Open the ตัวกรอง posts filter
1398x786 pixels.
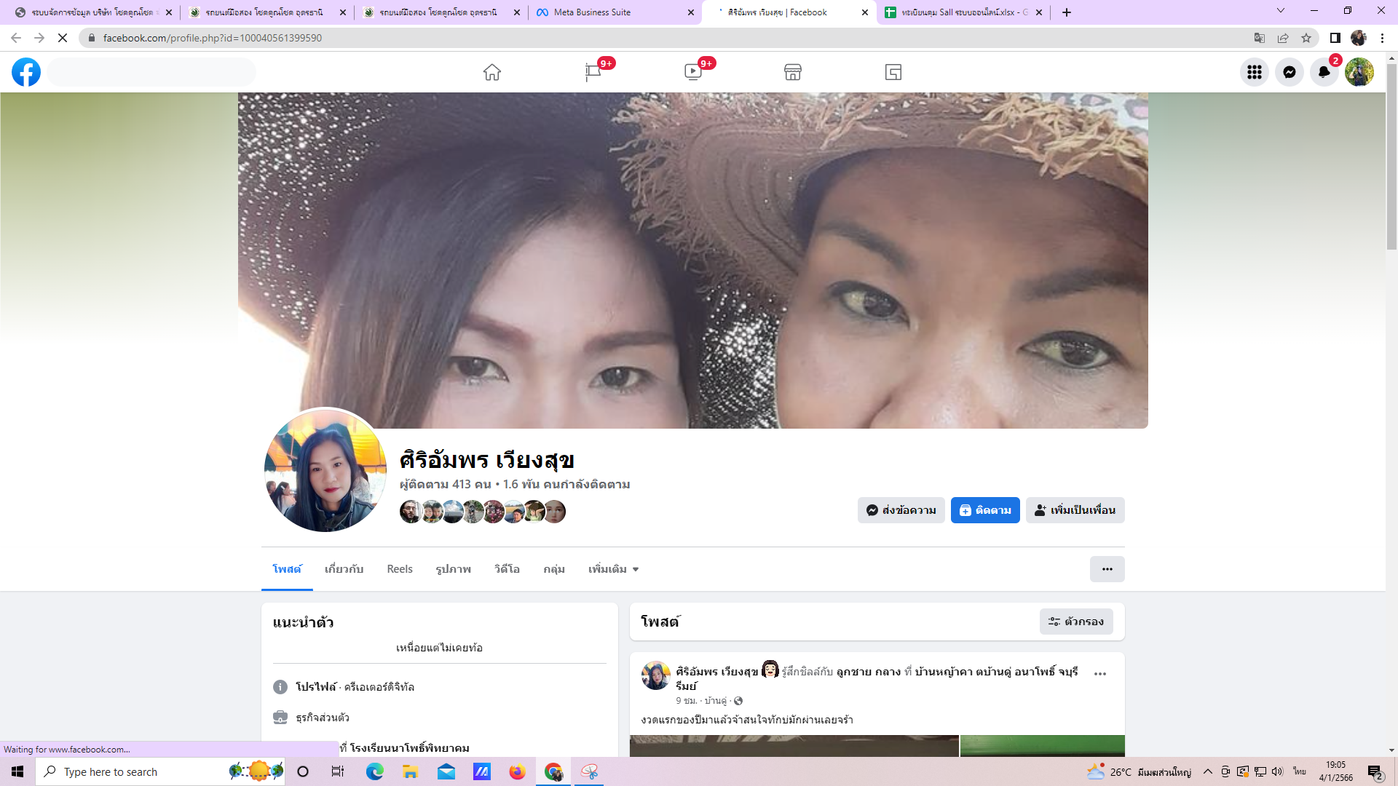click(1075, 622)
